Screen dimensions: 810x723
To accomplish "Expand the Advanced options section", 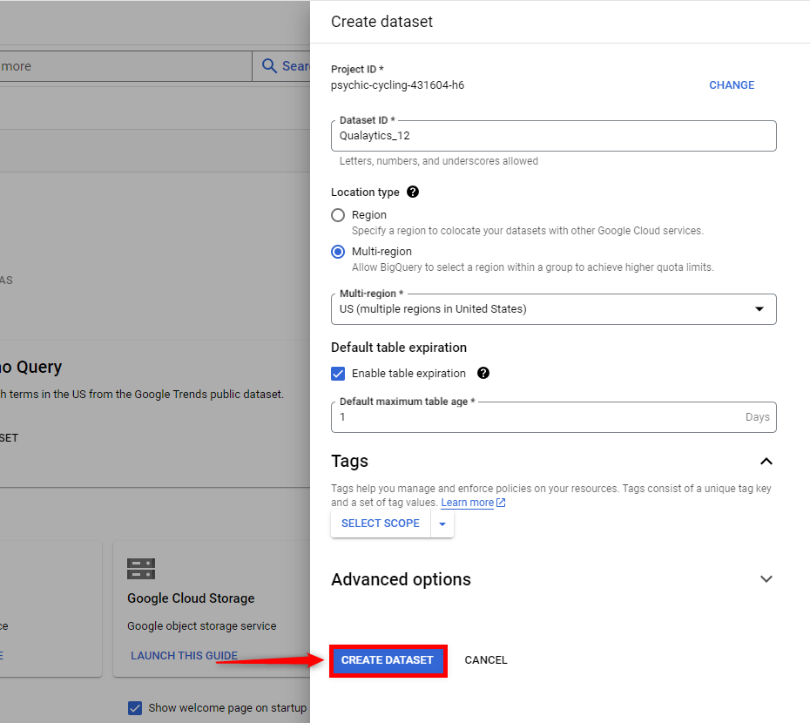I will 766,578.
